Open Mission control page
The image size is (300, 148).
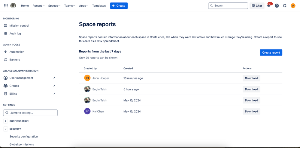pos(19,25)
